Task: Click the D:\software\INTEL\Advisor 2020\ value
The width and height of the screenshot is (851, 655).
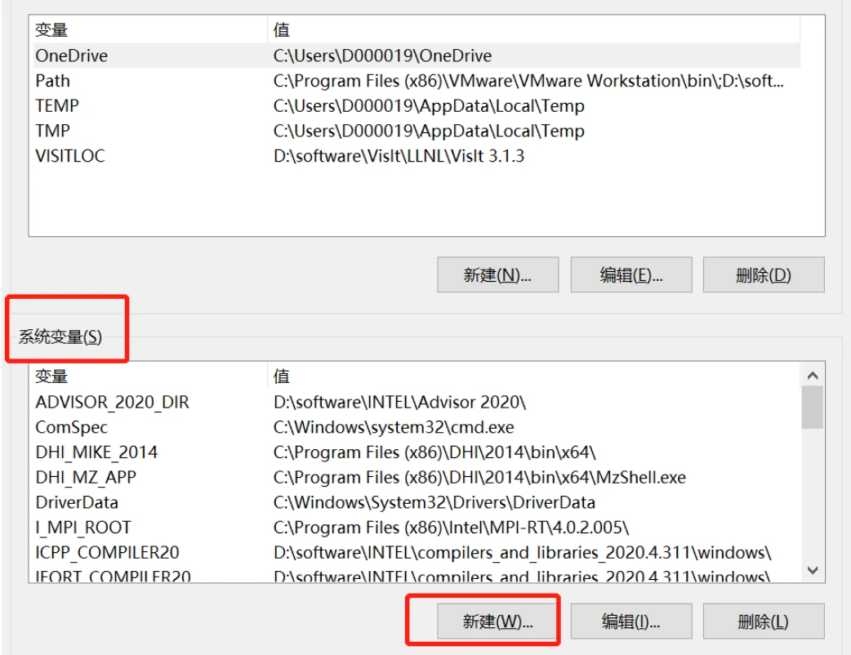Action: [400, 402]
